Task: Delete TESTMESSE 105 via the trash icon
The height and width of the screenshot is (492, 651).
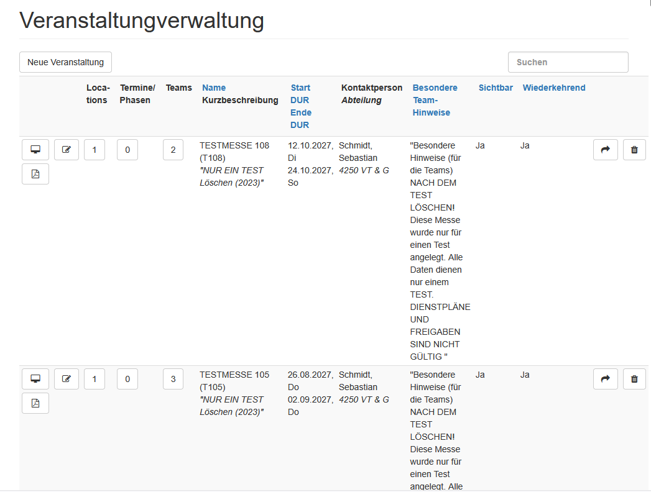Action: [x=634, y=378]
